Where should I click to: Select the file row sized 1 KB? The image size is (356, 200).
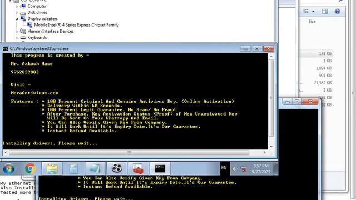tap(316, 61)
